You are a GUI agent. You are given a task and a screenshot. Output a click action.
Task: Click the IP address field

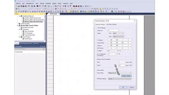[120, 40]
